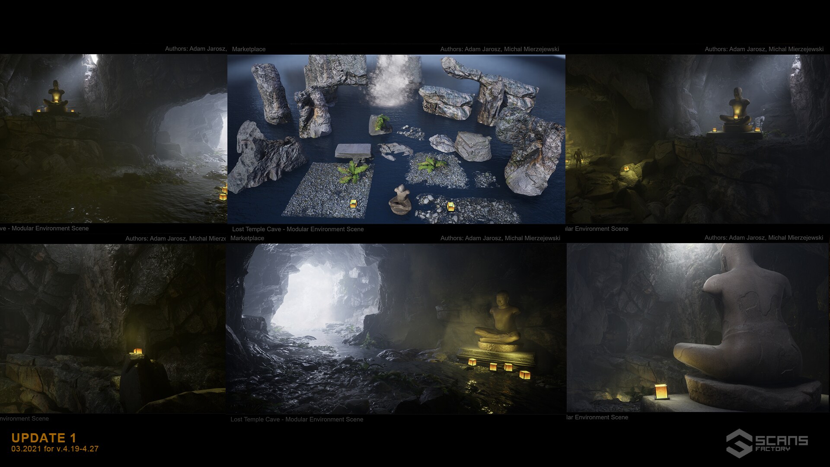Click the Authors credit above the rock overview
The height and width of the screenshot is (467, 830).
499,49
